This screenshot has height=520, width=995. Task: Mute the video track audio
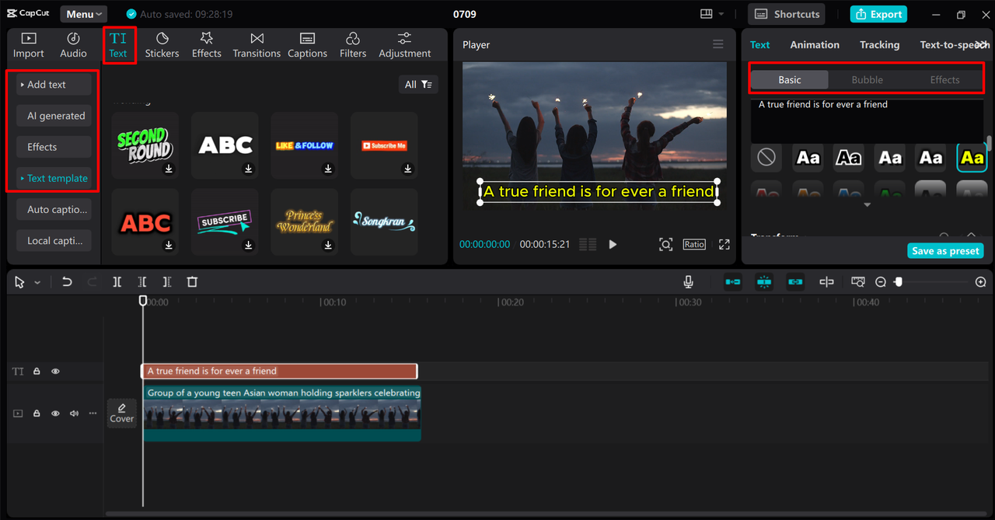(x=74, y=414)
